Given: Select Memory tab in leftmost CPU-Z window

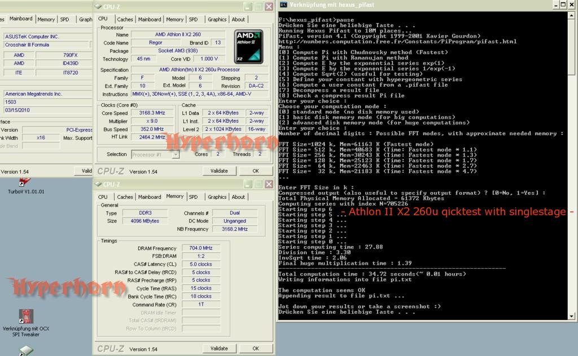Looking at the screenshot, I should click(x=46, y=19).
